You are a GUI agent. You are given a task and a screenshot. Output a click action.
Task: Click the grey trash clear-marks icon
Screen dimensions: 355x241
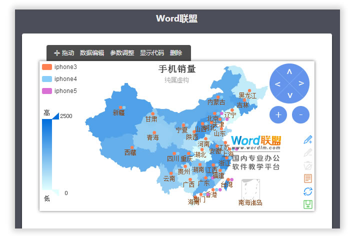pos(308,165)
